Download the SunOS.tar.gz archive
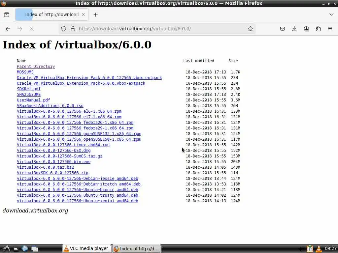The height and width of the screenshot is (253, 338). click(x=59, y=156)
